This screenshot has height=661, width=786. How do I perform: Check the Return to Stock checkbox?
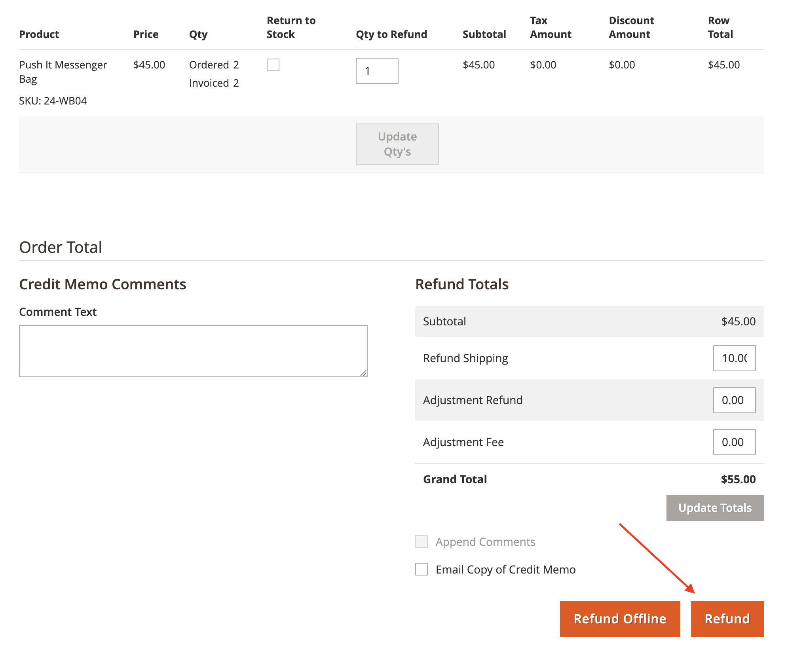click(x=273, y=65)
